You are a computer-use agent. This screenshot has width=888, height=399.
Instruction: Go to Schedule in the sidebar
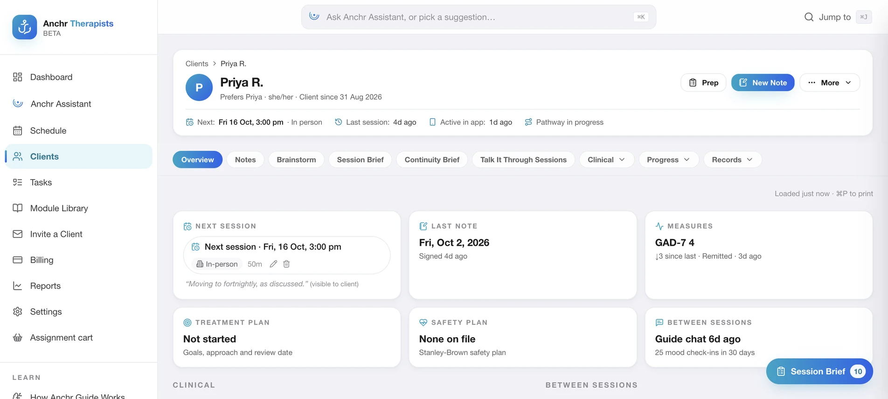point(48,131)
